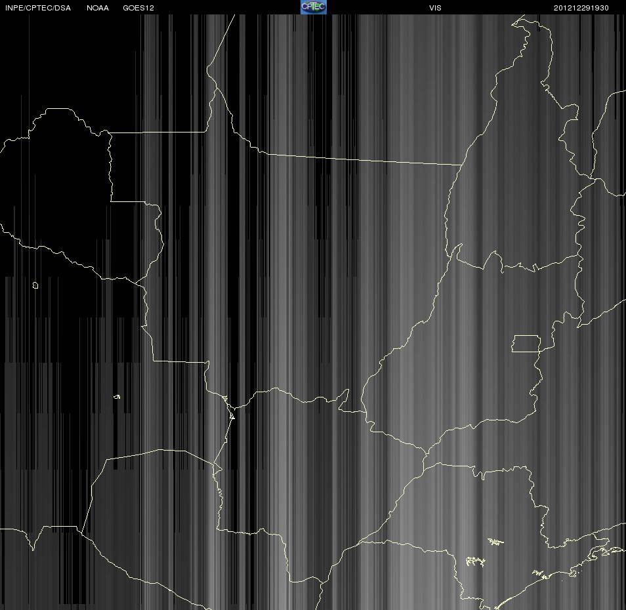Click the INPE/CPTEC/DSA header text
The image size is (626, 610).
pyautogui.click(x=38, y=8)
